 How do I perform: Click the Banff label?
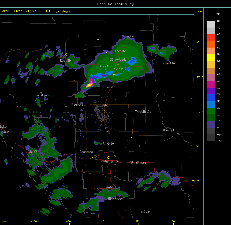[33, 152]
